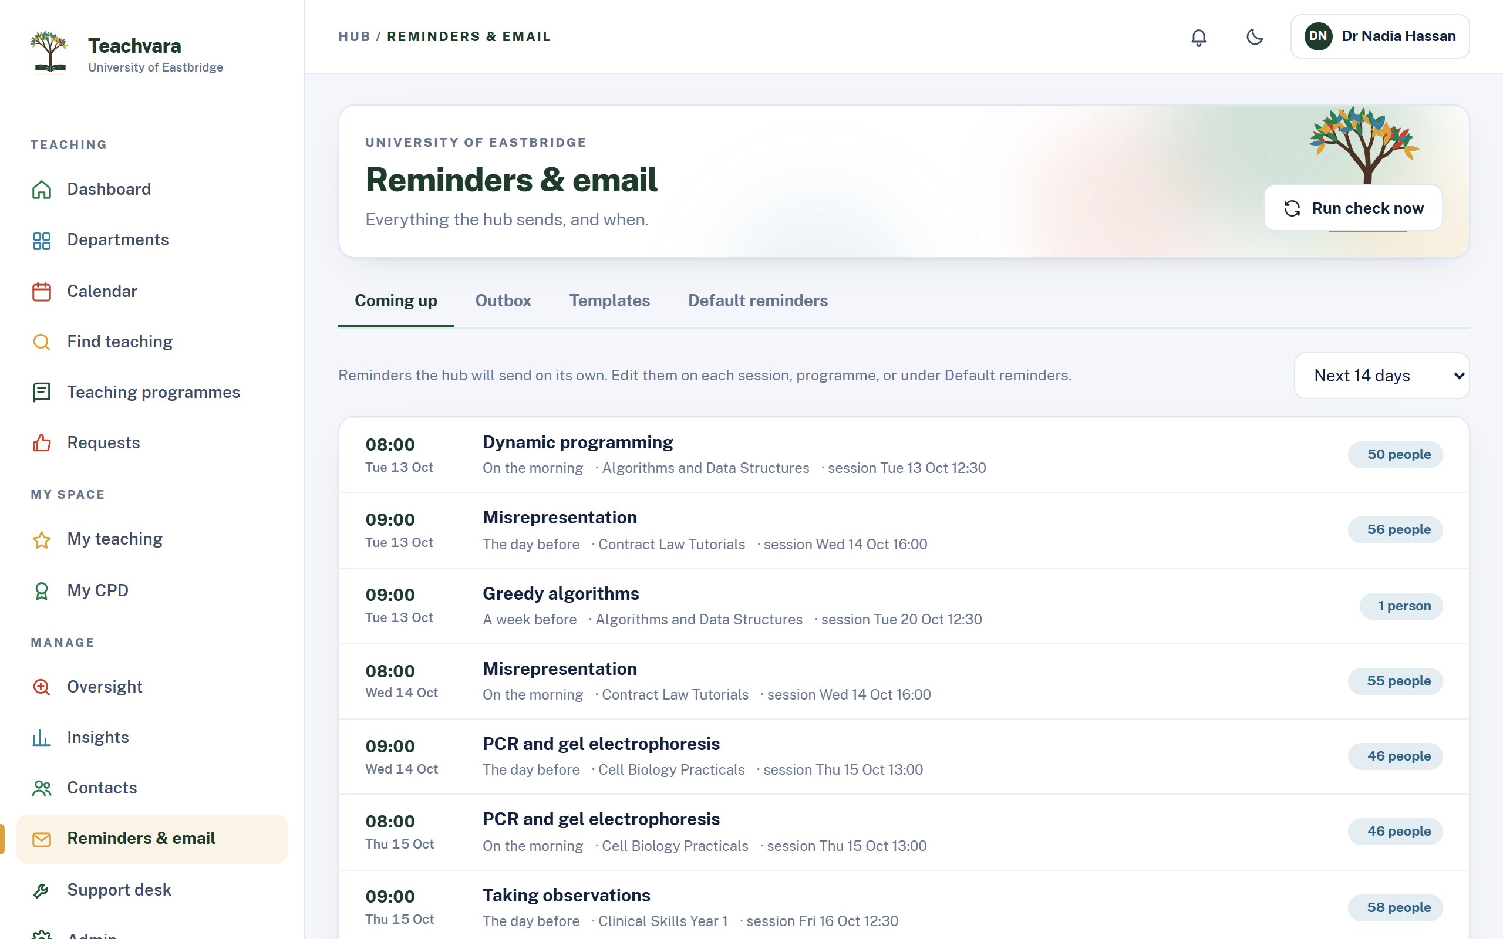Click Cell Biology Practicals in Wed 14 Oct row

point(672,770)
